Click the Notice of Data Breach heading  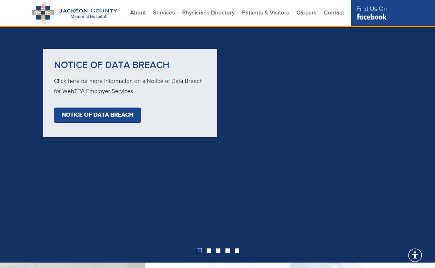click(x=112, y=65)
